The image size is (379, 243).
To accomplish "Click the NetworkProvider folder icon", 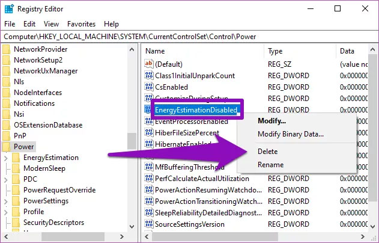I will point(6,49).
